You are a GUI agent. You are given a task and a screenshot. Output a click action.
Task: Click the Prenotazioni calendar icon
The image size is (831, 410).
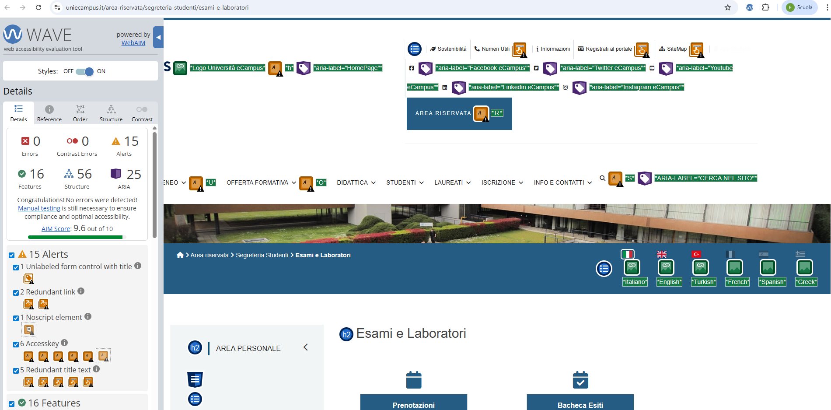(413, 380)
